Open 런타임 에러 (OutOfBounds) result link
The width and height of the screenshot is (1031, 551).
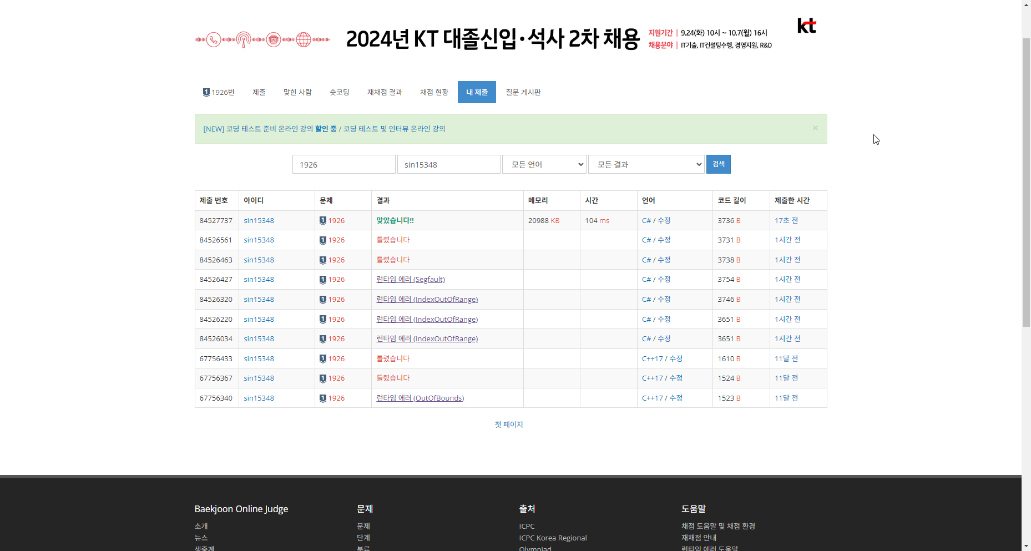420,398
